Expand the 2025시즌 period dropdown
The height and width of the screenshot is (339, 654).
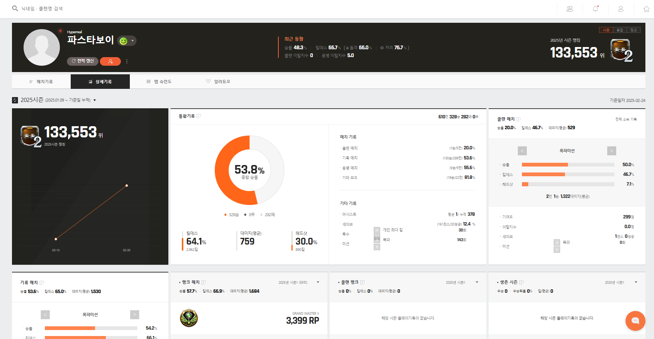tap(95, 100)
